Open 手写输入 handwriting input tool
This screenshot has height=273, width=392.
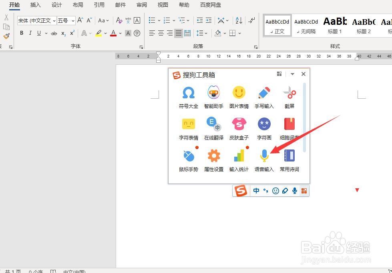(x=264, y=97)
